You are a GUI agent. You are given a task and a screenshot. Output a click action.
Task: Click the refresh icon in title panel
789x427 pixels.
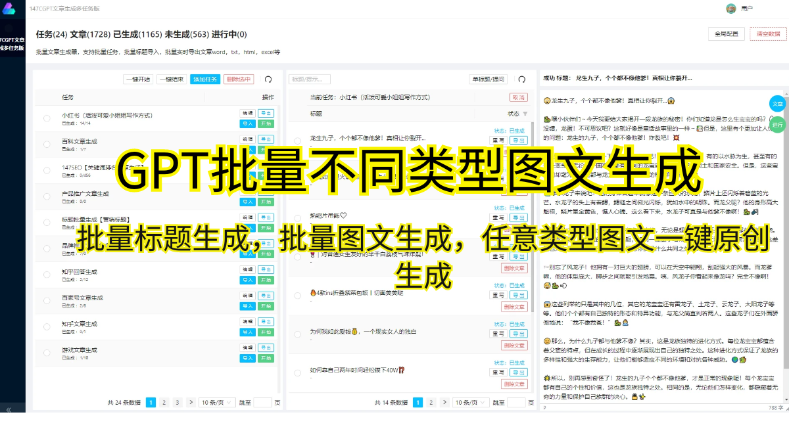coord(521,79)
